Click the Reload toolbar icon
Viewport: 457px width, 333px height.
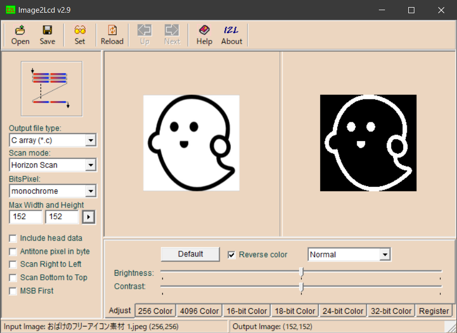point(112,30)
